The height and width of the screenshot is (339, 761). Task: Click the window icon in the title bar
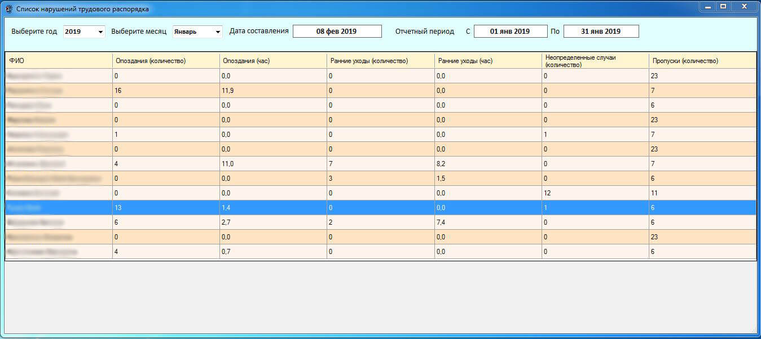click(x=9, y=9)
